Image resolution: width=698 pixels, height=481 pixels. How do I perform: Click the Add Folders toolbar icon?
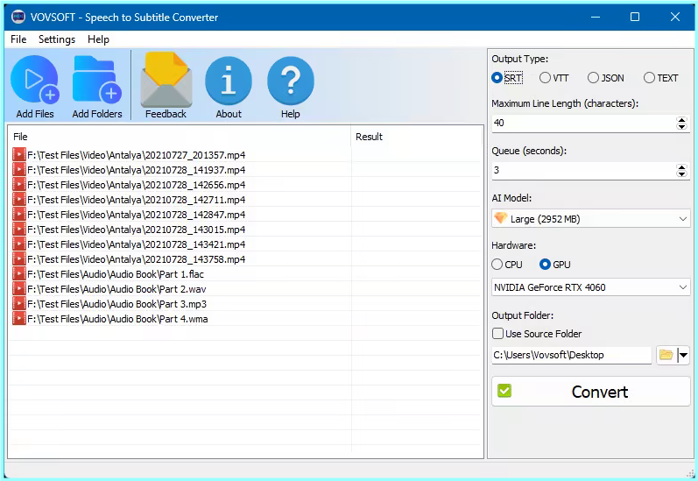tap(96, 81)
